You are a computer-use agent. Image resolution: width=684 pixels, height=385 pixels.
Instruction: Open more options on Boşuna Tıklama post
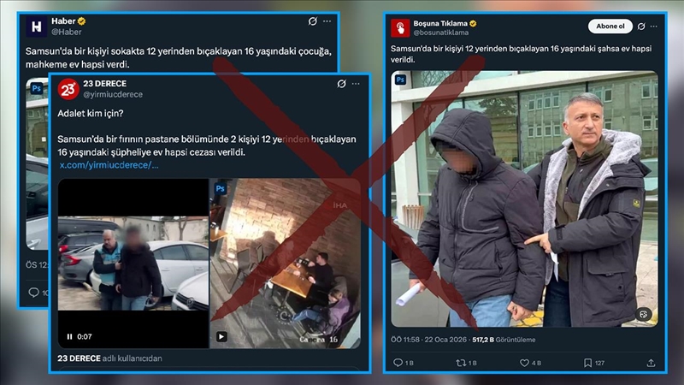(x=649, y=27)
